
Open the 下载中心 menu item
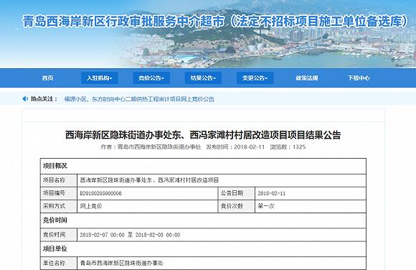pyautogui.click(x=359, y=78)
